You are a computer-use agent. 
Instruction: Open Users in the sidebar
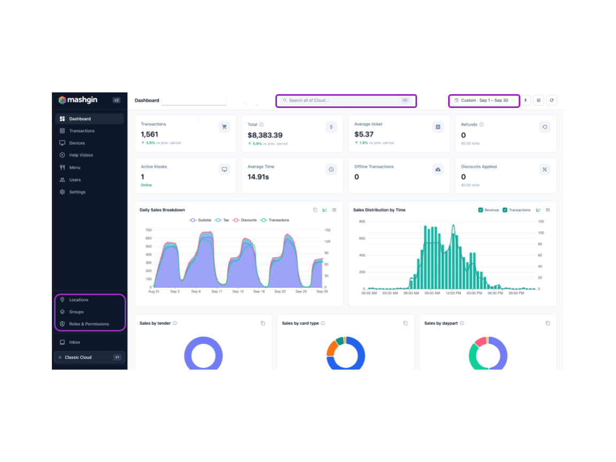coord(90,180)
